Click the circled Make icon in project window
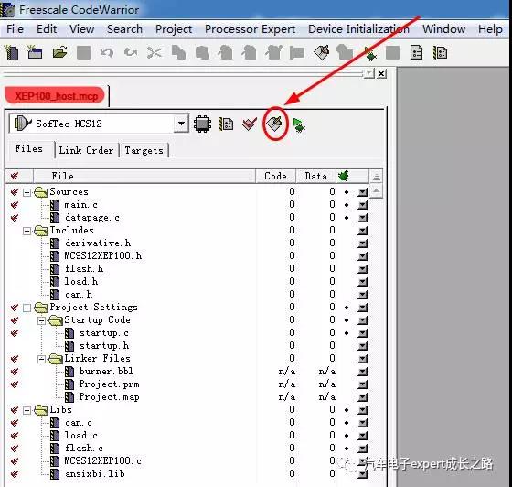The height and width of the screenshot is (487, 512). 274,124
